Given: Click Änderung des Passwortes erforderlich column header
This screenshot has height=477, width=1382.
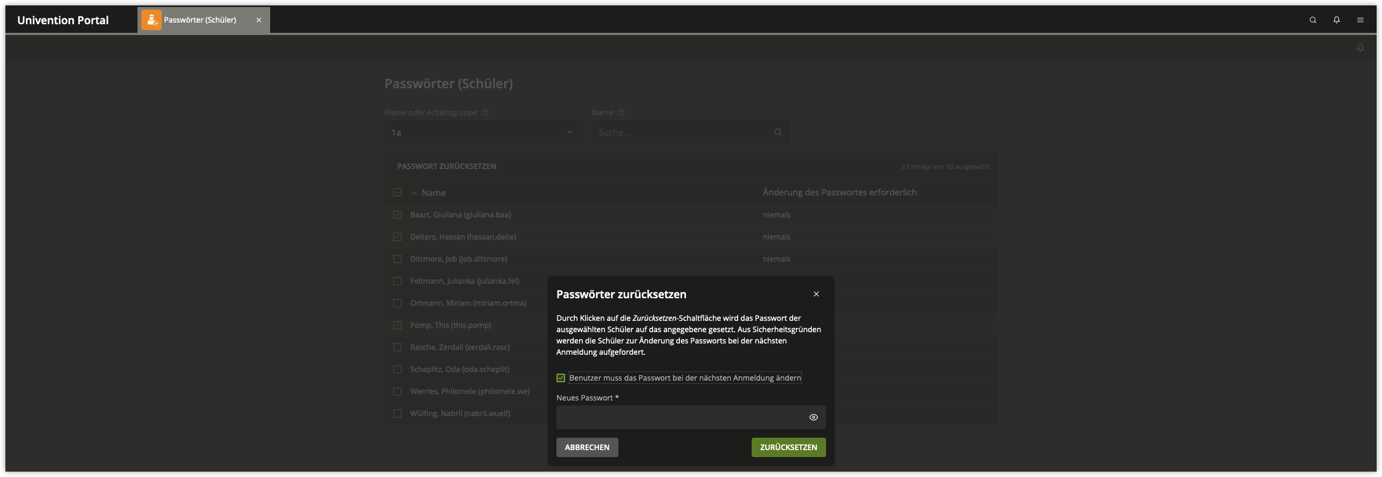Looking at the screenshot, I should click(x=840, y=192).
